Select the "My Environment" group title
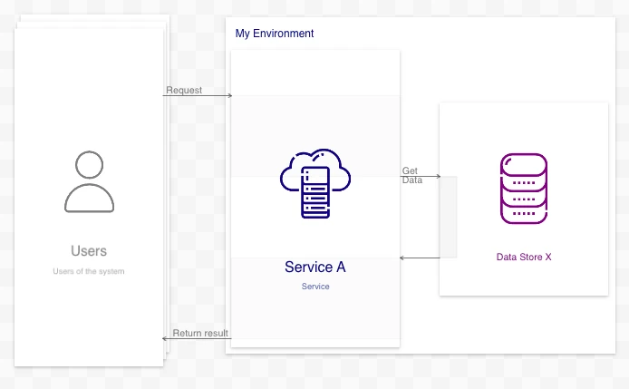 point(275,34)
